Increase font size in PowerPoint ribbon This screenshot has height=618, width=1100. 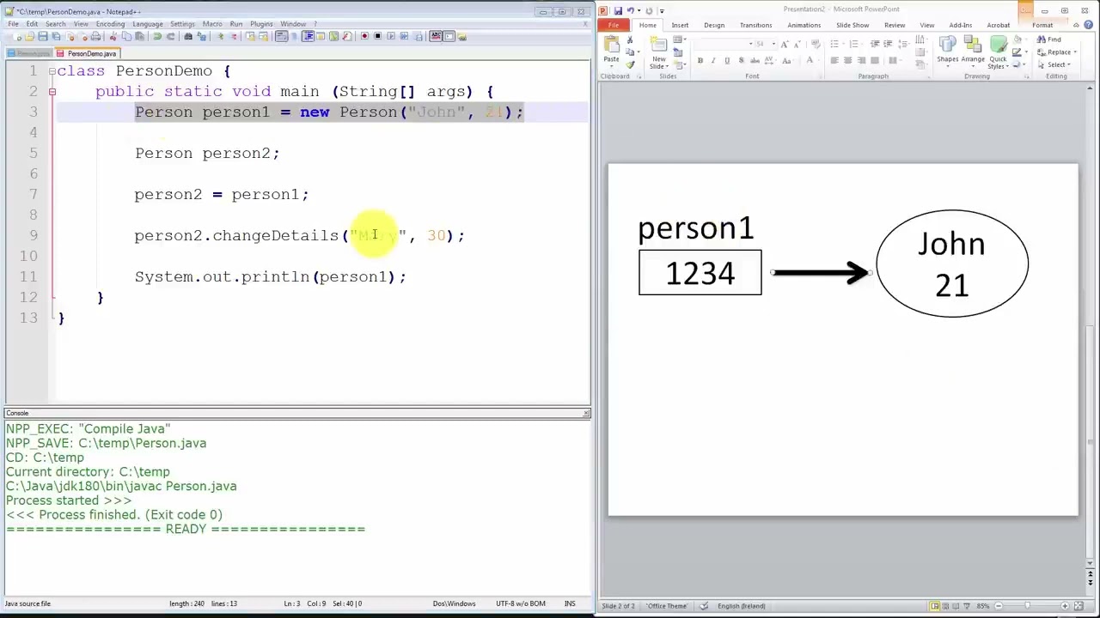point(785,44)
